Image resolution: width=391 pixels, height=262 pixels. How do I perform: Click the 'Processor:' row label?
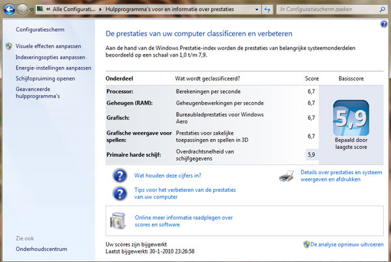tap(120, 91)
